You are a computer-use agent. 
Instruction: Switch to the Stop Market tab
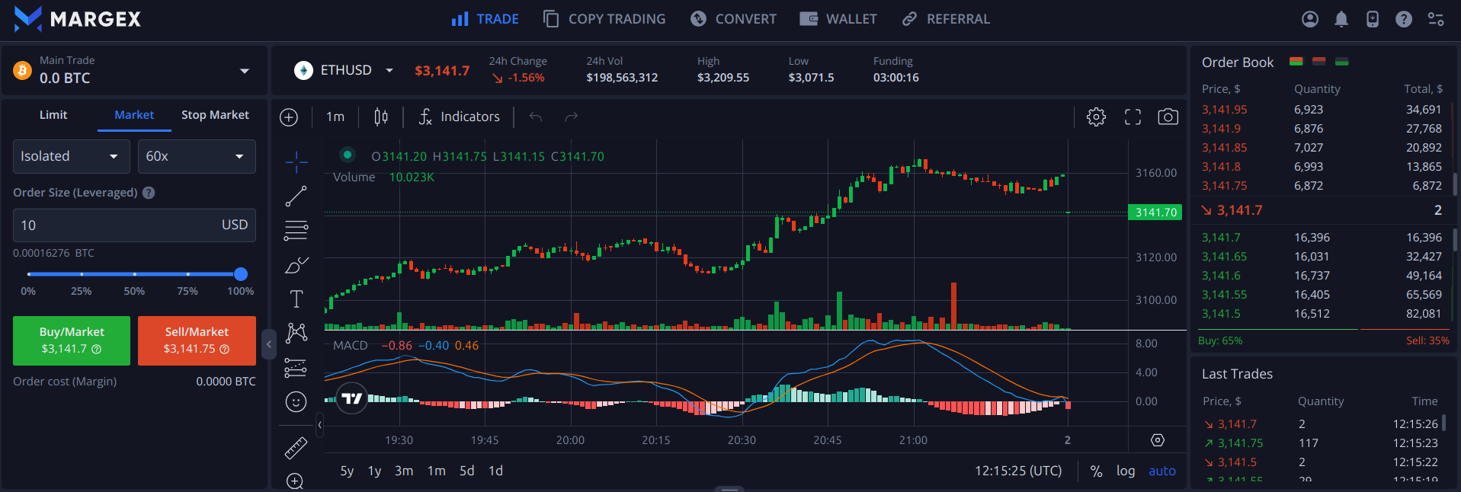215,115
